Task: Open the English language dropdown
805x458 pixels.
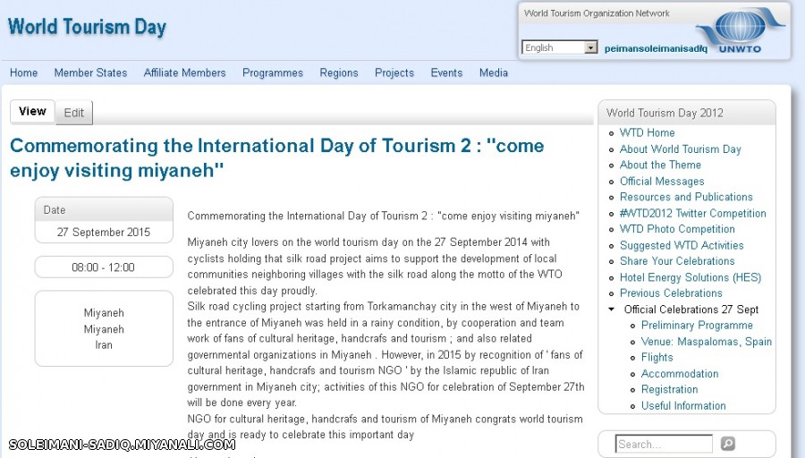Action: click(560, 47)
